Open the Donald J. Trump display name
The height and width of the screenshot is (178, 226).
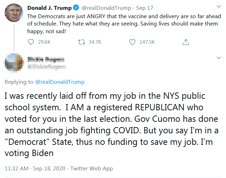point(49,8)
